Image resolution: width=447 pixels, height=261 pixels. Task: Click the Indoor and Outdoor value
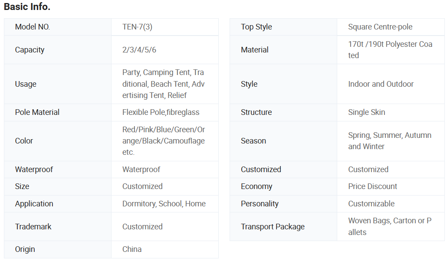(381, 84)
